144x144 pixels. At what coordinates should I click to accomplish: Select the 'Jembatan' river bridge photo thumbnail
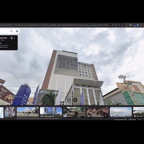click(x=74, y=112)
